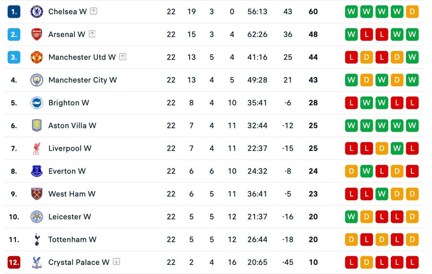This screenshot has width=432, height=274.
Task: Click the Arsenal W club crest
Action: 36,34
